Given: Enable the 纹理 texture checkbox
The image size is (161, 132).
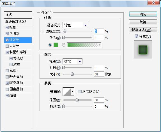Looking at the screenshot, I should (x=11, y=64).
